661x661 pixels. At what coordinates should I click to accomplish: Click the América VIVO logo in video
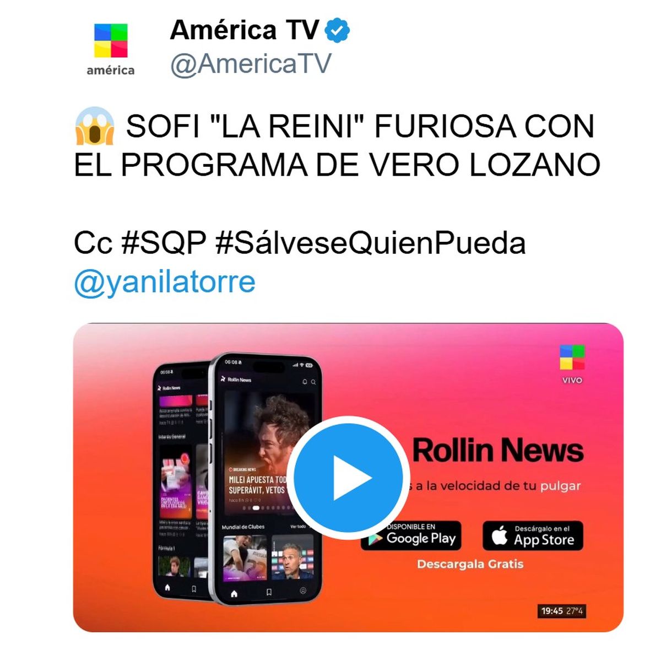point(572,364)
